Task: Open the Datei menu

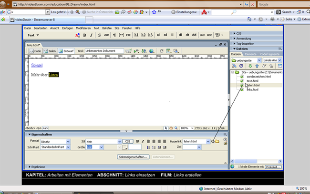Action: pos(28,28)
